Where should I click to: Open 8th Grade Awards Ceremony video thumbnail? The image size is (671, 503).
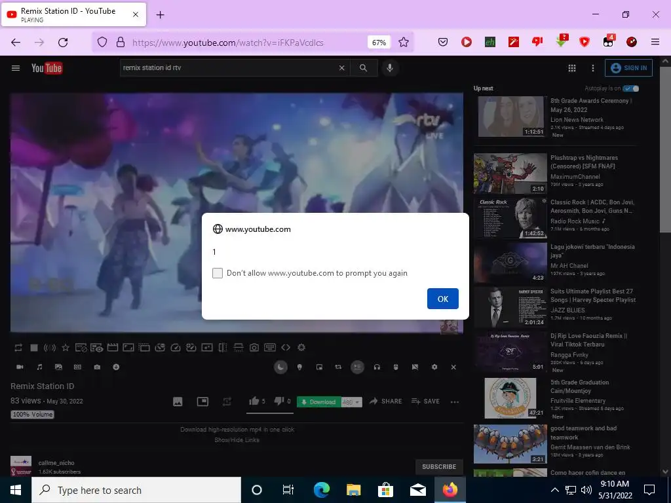[x=510, y=117]
